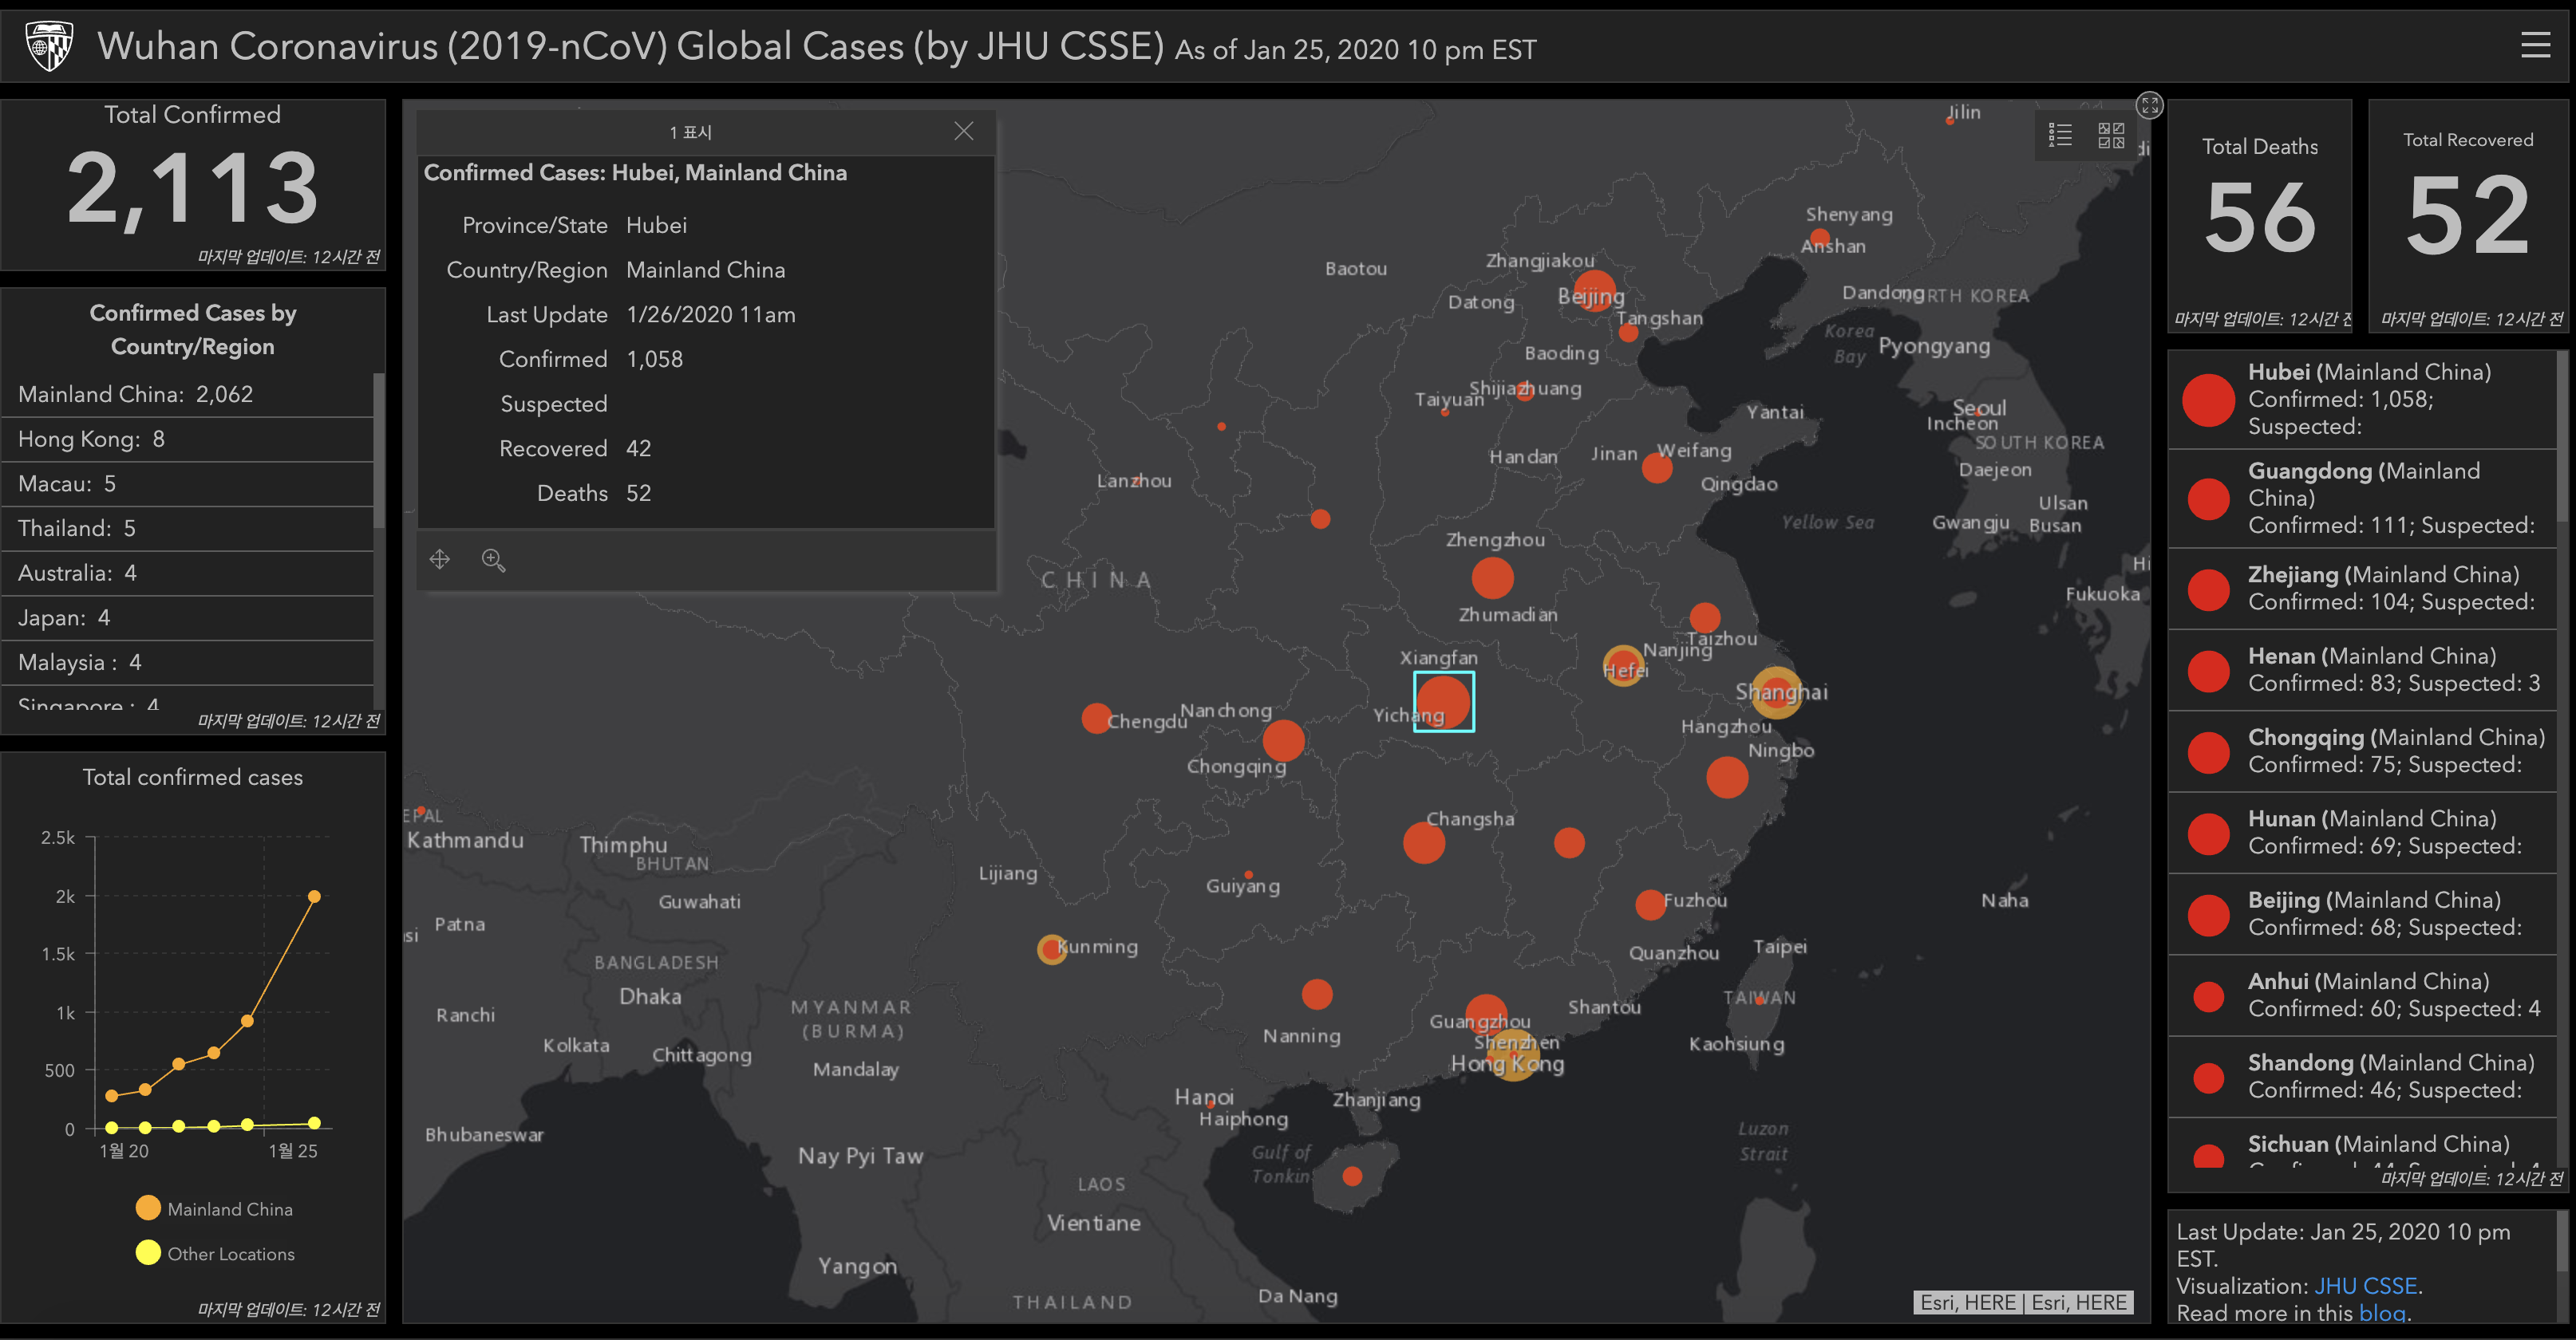
Task: Open the hamburger menu in the header
Action: coord(2535,45)
